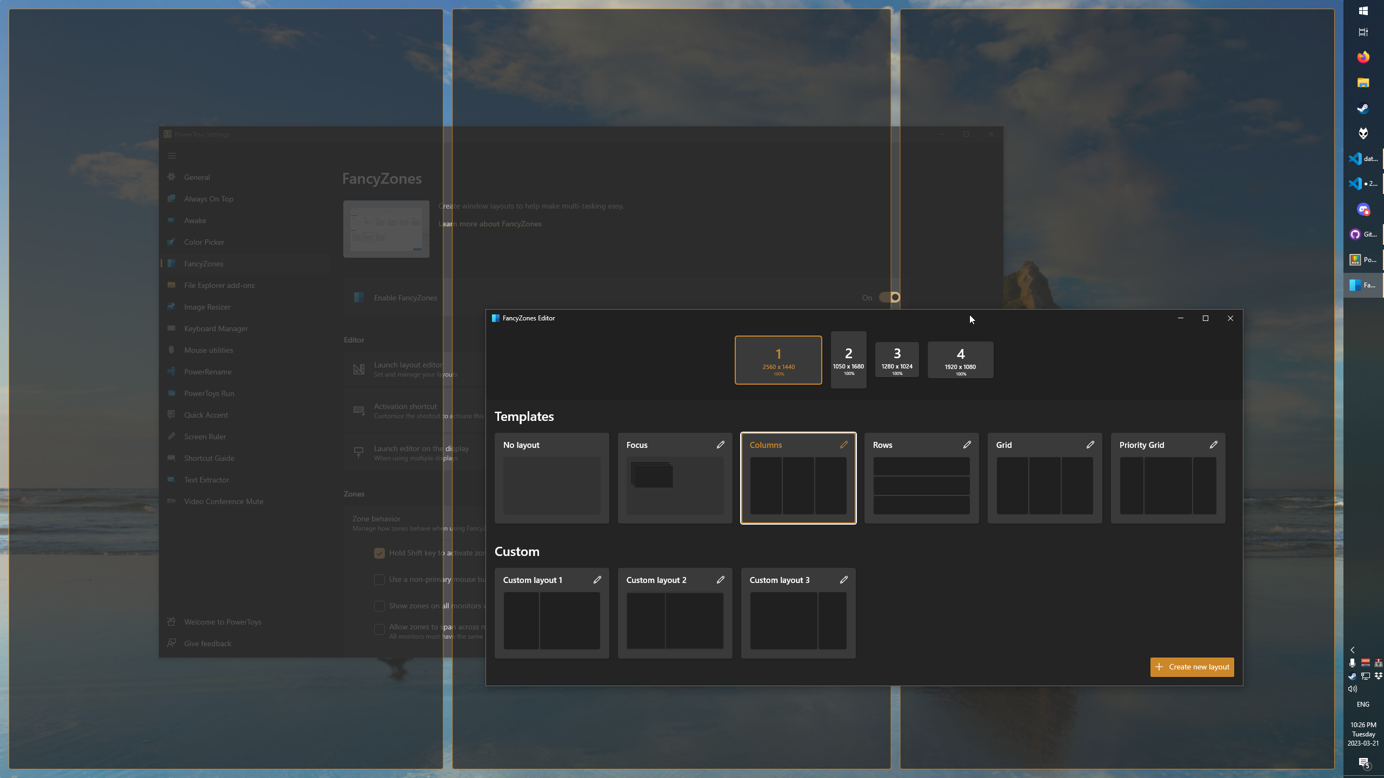Viewport: 1384px width, 778px height.
Task: Click Create new layout button
Action: (1192, 667)
